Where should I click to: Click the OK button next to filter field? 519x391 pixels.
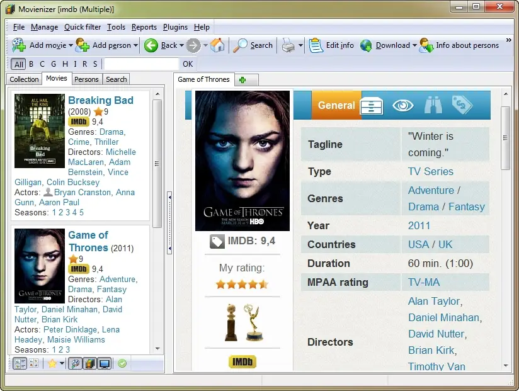[x=188, y=64]
